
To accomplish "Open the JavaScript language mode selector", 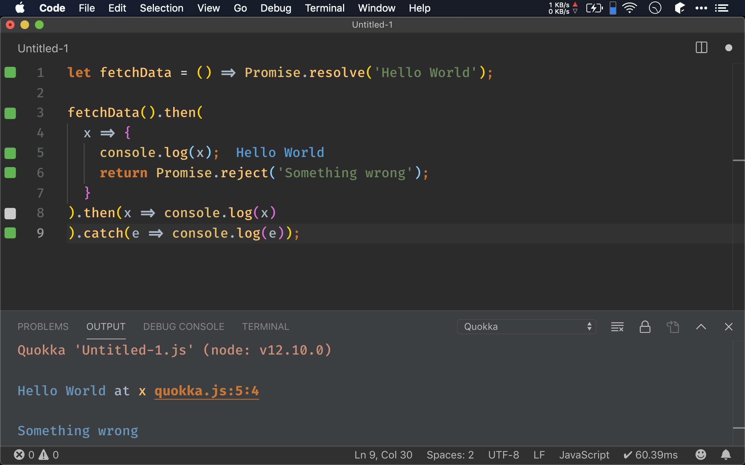I will (x=584, y=455).
